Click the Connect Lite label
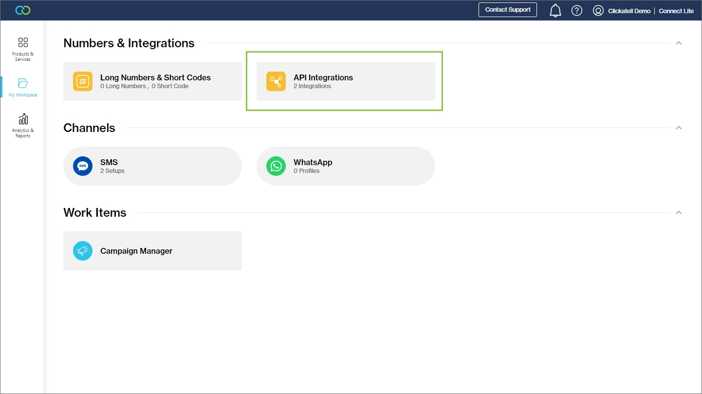 coord(676,11)
